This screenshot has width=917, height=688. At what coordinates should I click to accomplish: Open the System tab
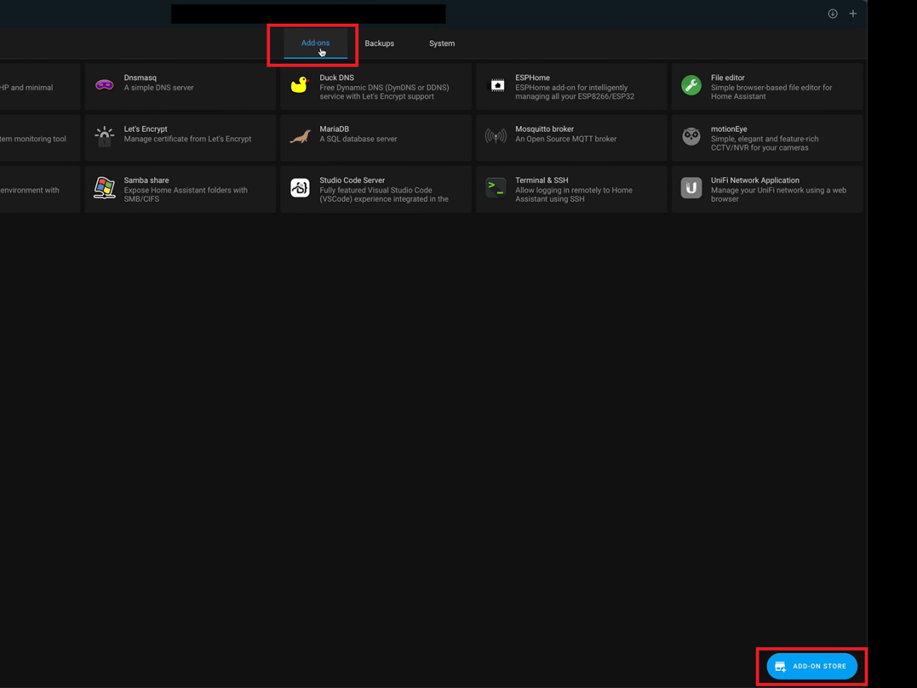tap(441, 44)
